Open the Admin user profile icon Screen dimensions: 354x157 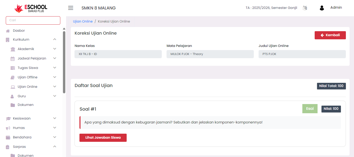322,8
